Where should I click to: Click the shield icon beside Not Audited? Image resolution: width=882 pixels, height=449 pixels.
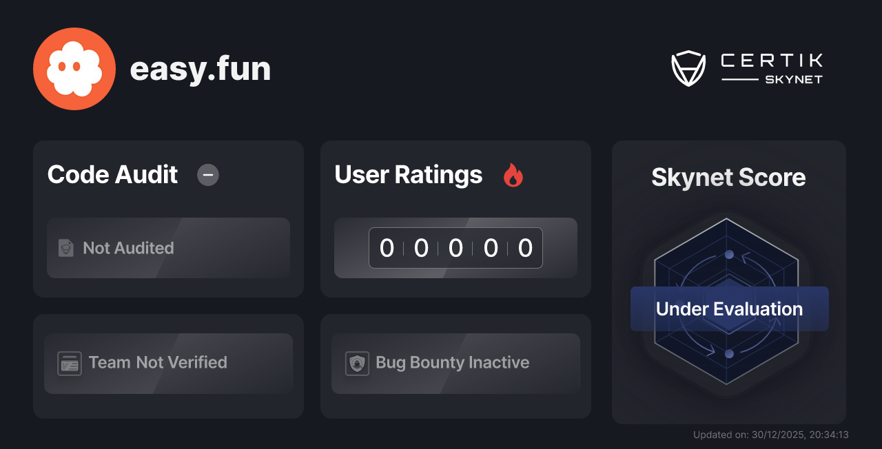(65, 248)
